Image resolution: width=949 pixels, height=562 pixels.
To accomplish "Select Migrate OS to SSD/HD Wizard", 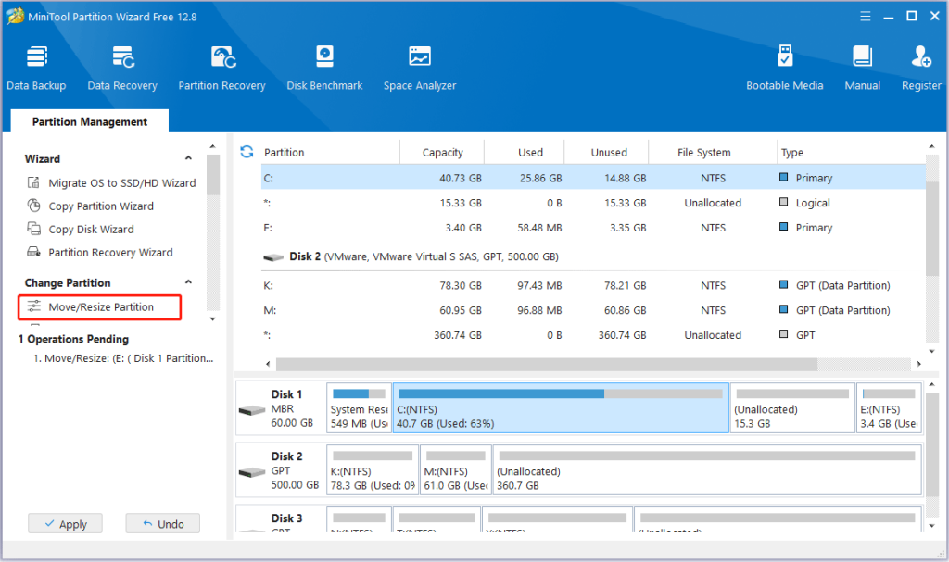I will (x=121, y=183).
